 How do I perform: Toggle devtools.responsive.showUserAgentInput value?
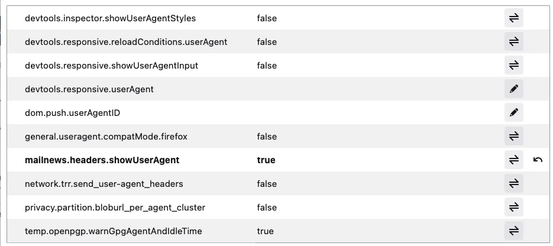pyautogui.click(x=514, y=65)
